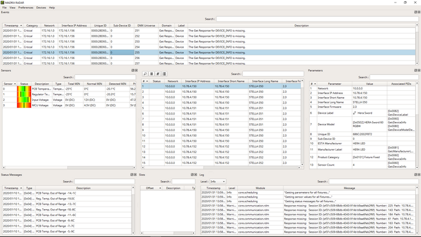Click the MCU Voltage sensor status color bar

pyautogui.click(x=24, y=105)
